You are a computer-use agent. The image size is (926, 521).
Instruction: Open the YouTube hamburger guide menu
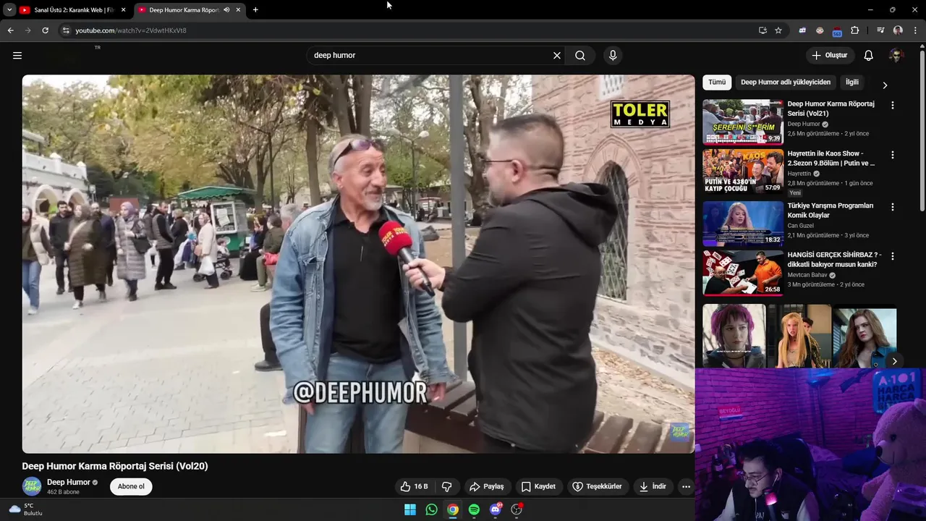(x=17, y=55)
